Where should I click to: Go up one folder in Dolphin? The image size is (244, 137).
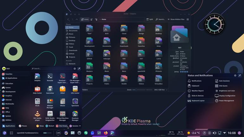(x=77, y=19)
